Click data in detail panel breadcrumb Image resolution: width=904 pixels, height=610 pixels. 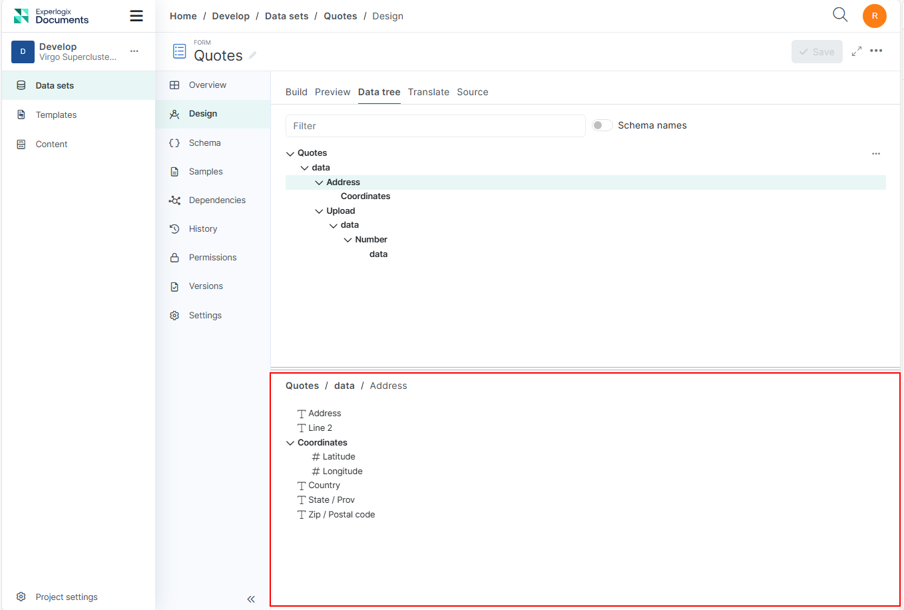[344, 386]
